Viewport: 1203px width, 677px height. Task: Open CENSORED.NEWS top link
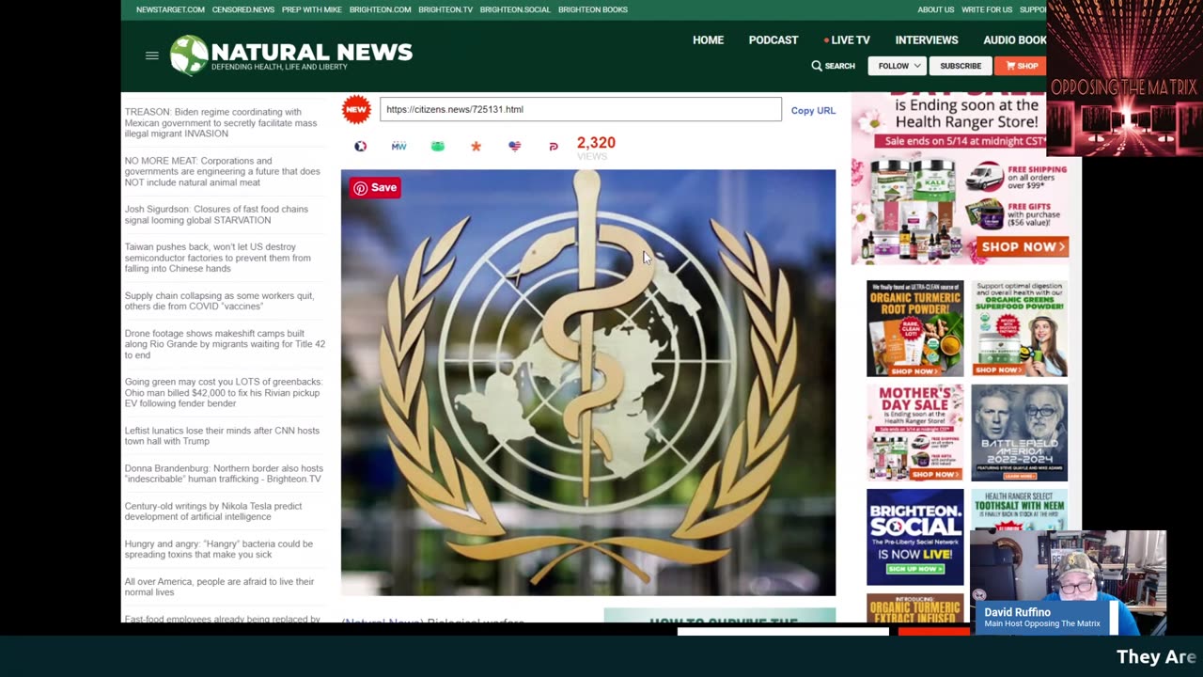(x=243, y=9)
